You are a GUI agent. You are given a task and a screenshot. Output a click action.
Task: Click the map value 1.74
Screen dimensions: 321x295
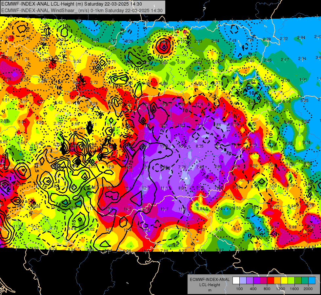[26, 59]
